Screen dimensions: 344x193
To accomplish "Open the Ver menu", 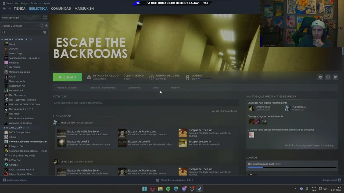I will click(17, 3).
